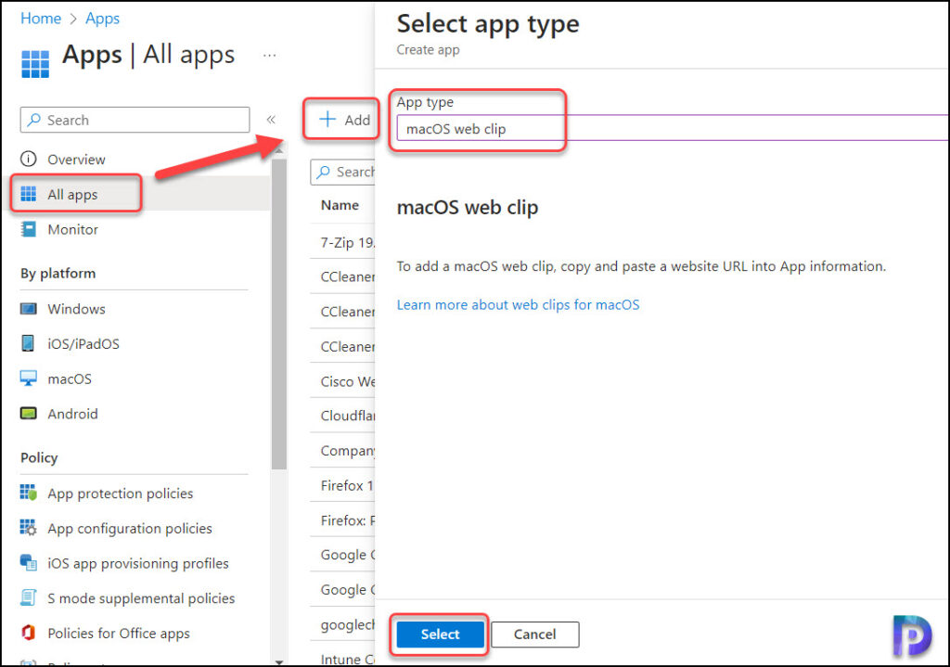The image size is (950, 667).
Task: Click the iOS/iPadOS tablet icon
Action: coord(28,343)
